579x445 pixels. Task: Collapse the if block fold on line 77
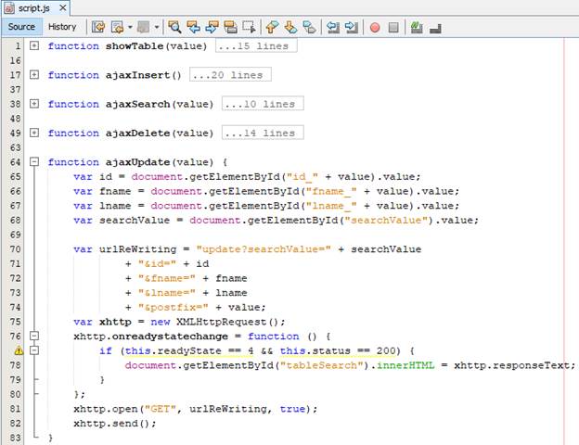coord(34,350)
